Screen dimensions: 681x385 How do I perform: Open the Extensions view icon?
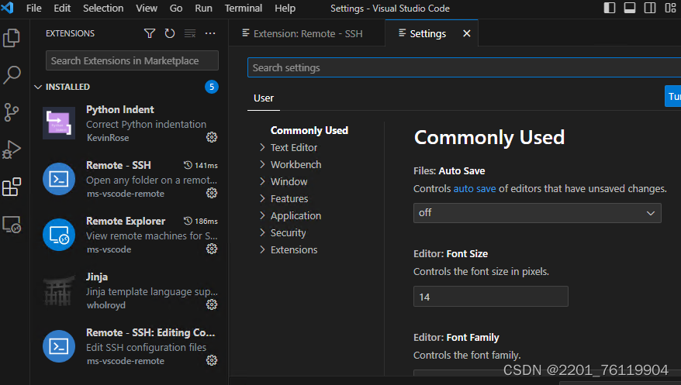12,187
